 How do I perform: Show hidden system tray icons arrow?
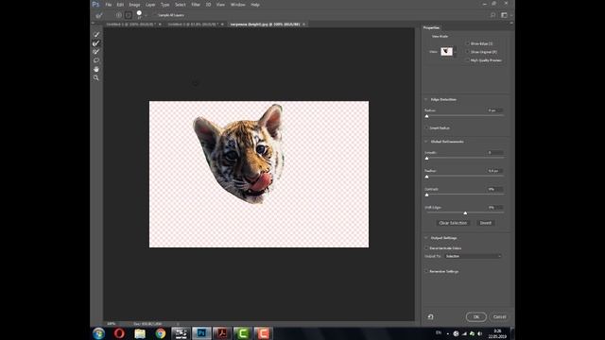click(448, 333)
